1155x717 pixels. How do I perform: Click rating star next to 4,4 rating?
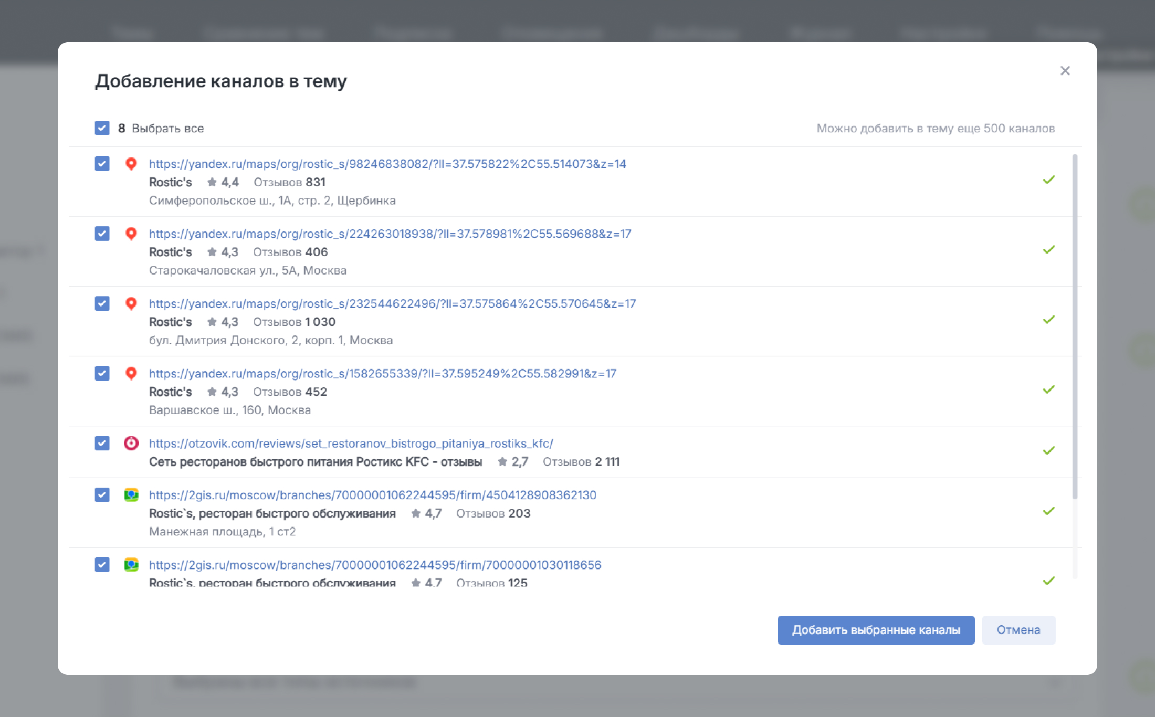212,182
